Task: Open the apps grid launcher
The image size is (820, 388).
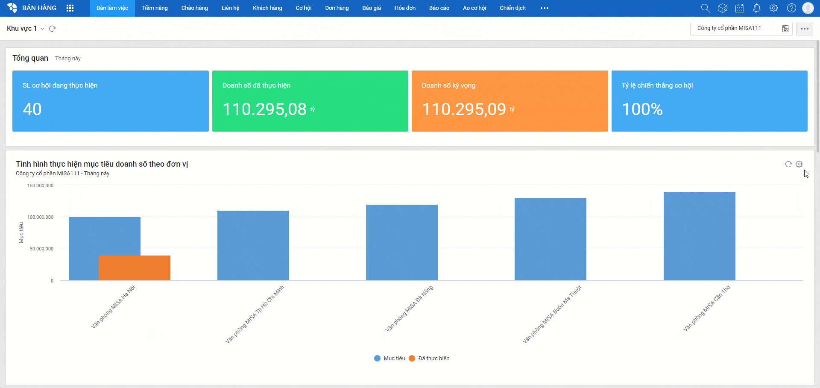Action: [70, 8]
